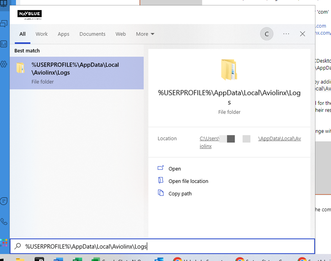Select the Aviolinx\Logs best match result

[x=77, y=73]
